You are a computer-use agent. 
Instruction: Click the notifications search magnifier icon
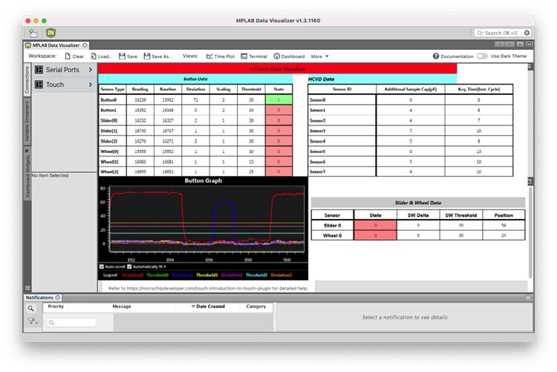31,308
